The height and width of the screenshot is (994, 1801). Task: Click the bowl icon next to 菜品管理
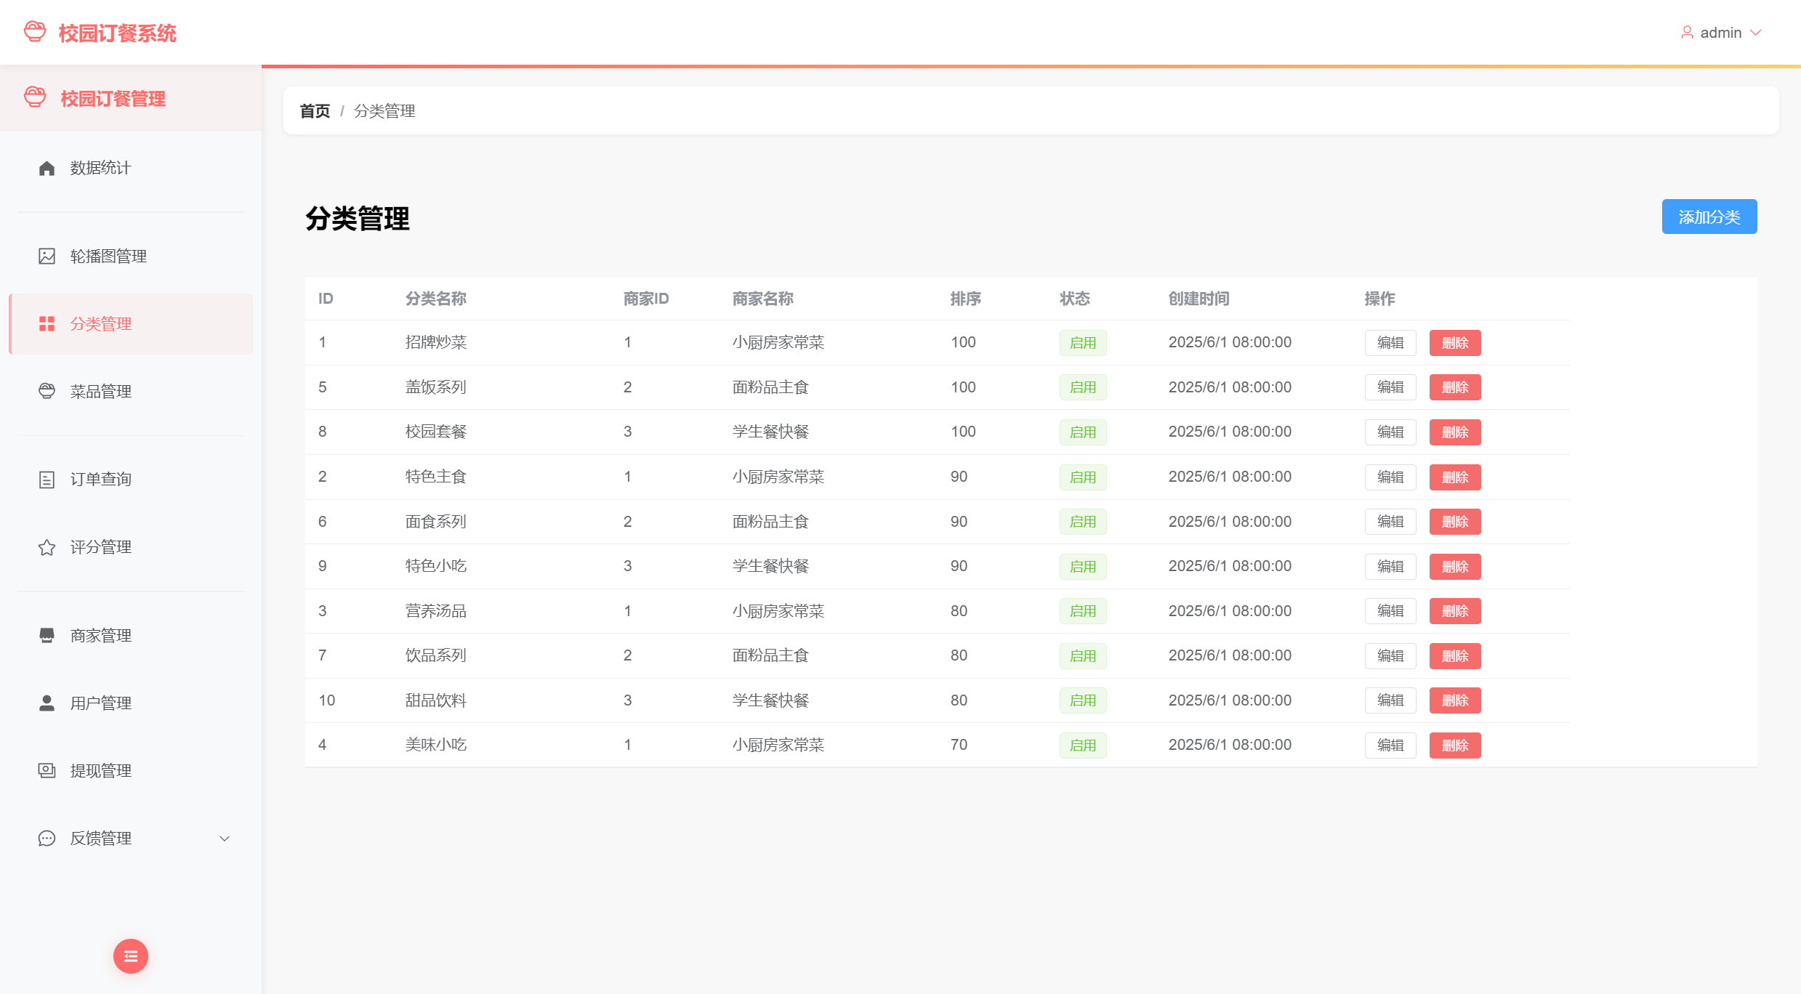point(47,392)
